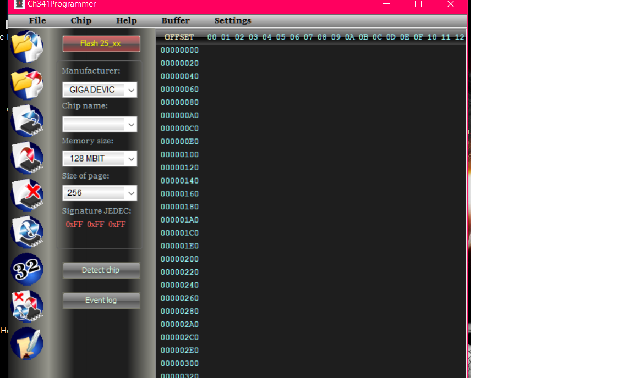Click offset row 00000080 in hex view
Viewport: 634px width, 378px height.
point(179,102)
